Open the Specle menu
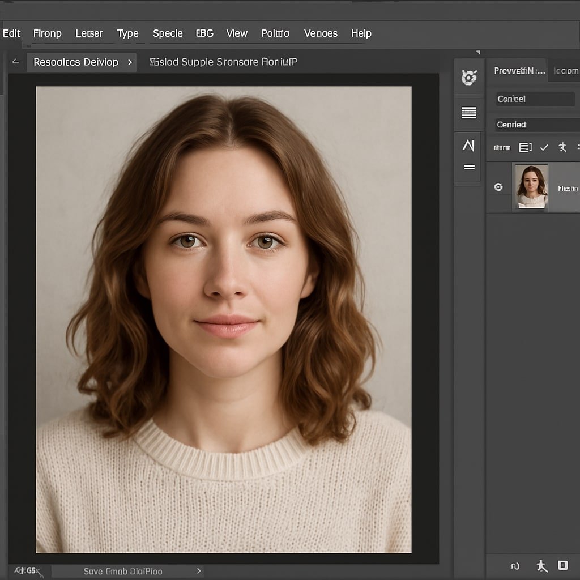580x580 pixels. [168, 33]
